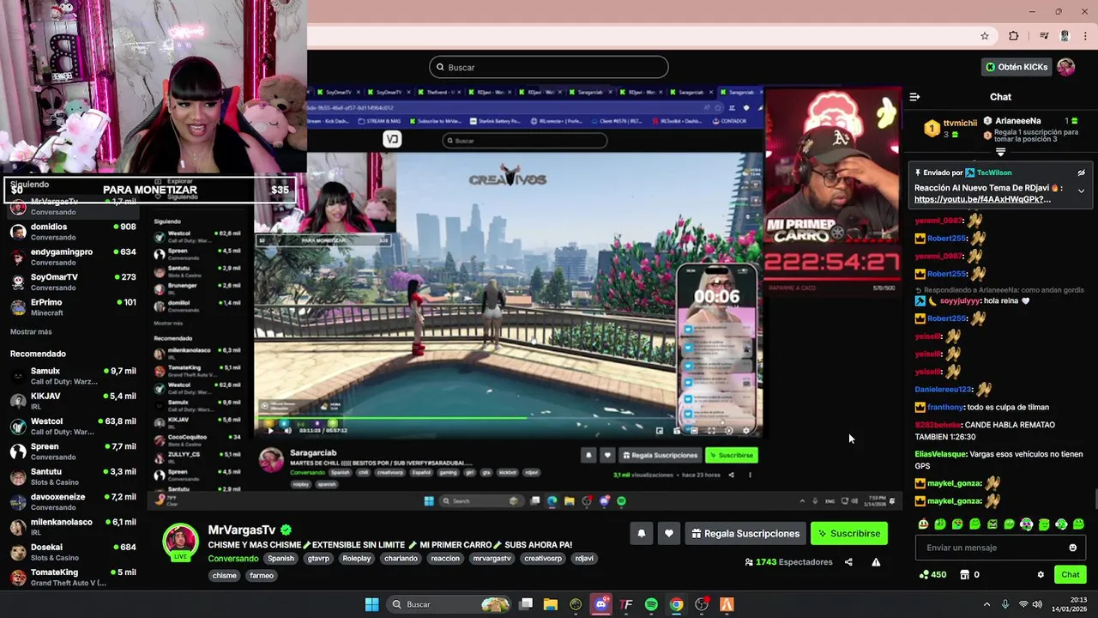Select the Roleplay tag

coord(357,558)
